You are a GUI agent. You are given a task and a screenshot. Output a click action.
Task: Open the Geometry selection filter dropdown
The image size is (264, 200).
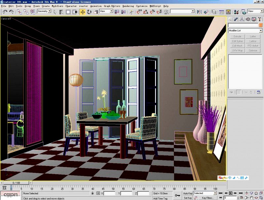(44, 11)
